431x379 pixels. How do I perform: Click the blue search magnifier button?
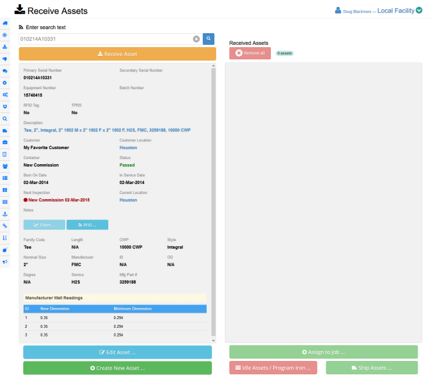point(208,39)
